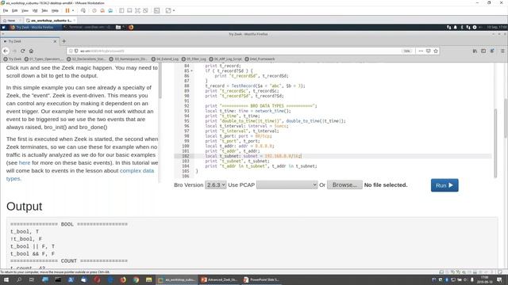Click the Xubuntu panel notification bell icon
The width and height of the screenshot is (508, 285).
click(x=455, y=27)
